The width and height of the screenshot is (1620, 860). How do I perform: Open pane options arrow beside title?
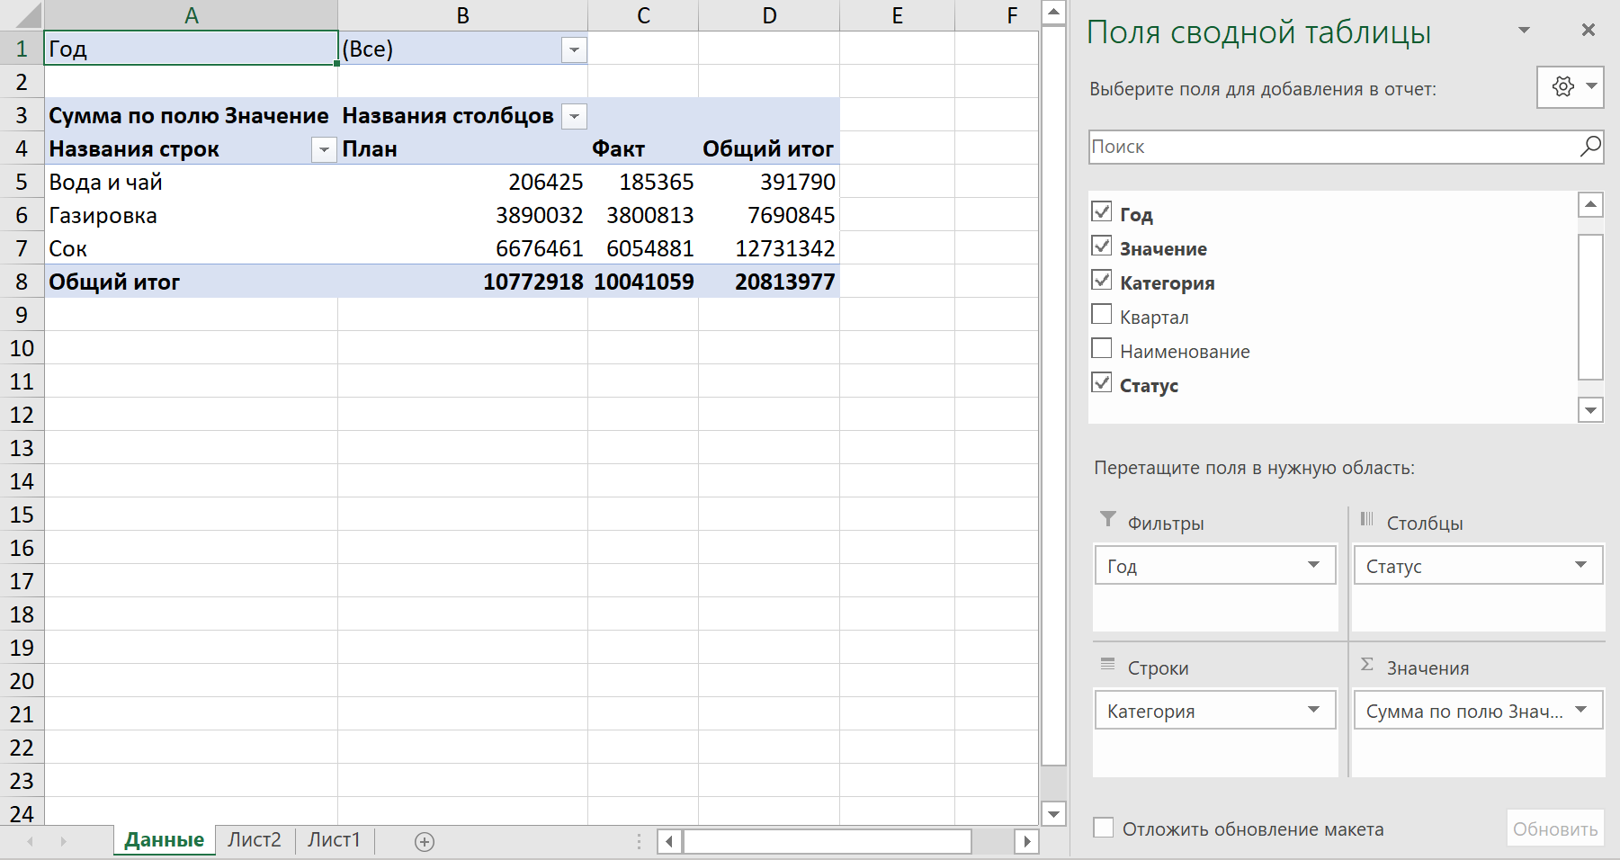[1524, 31]
